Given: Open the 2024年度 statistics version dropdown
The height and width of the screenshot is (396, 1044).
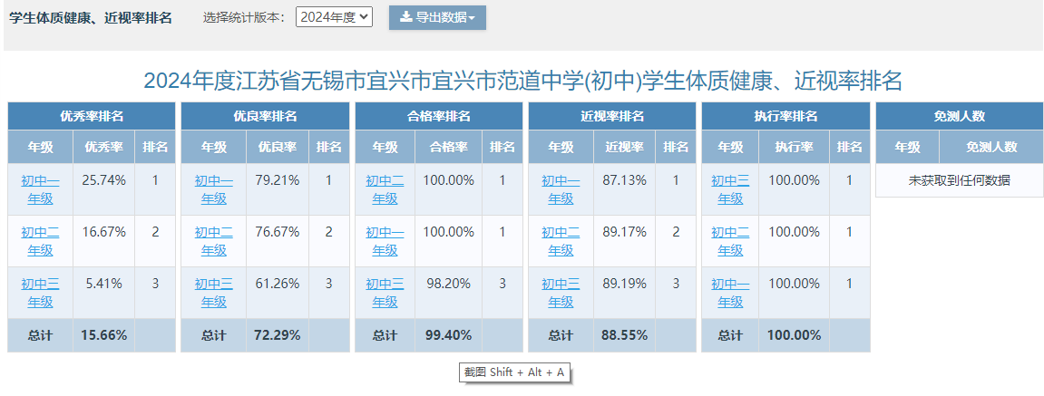Looking at the screenshot, I should 334,17.
